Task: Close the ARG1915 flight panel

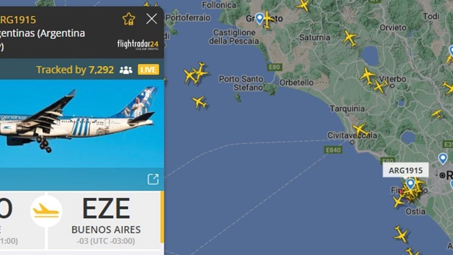Action: click(x=151, y=19)
